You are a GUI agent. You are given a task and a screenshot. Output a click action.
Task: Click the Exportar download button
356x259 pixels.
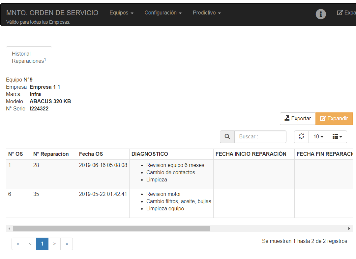tap(298, 119)
